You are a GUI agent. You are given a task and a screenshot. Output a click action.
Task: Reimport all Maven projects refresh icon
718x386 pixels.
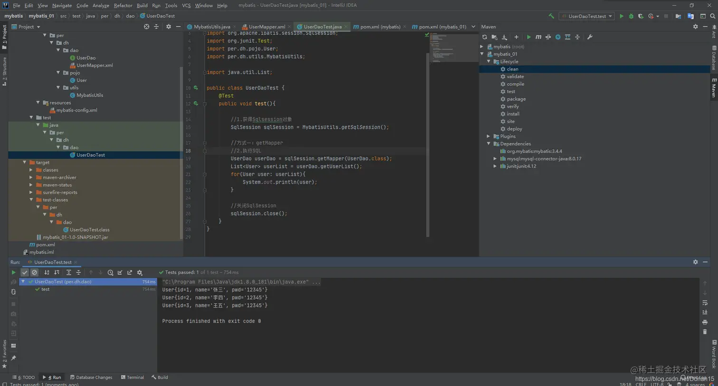coord(484,37)
